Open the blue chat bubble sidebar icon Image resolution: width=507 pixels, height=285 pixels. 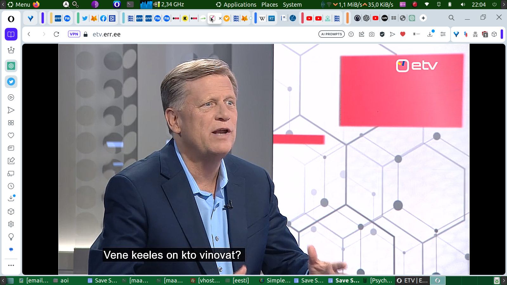coord(11,250)
